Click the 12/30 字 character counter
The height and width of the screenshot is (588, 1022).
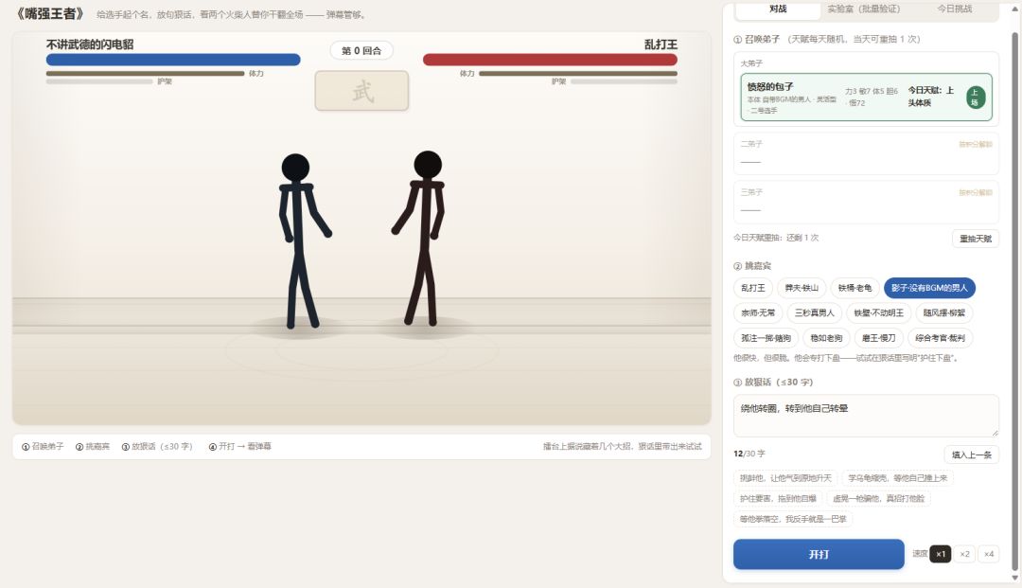749,454
